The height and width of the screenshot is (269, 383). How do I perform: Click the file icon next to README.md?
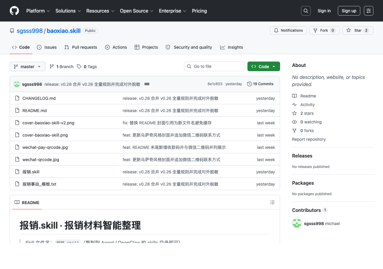(17, 110)
